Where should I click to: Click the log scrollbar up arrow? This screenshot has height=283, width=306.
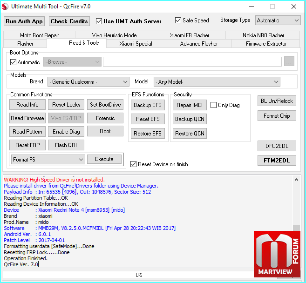coord(296,180)
